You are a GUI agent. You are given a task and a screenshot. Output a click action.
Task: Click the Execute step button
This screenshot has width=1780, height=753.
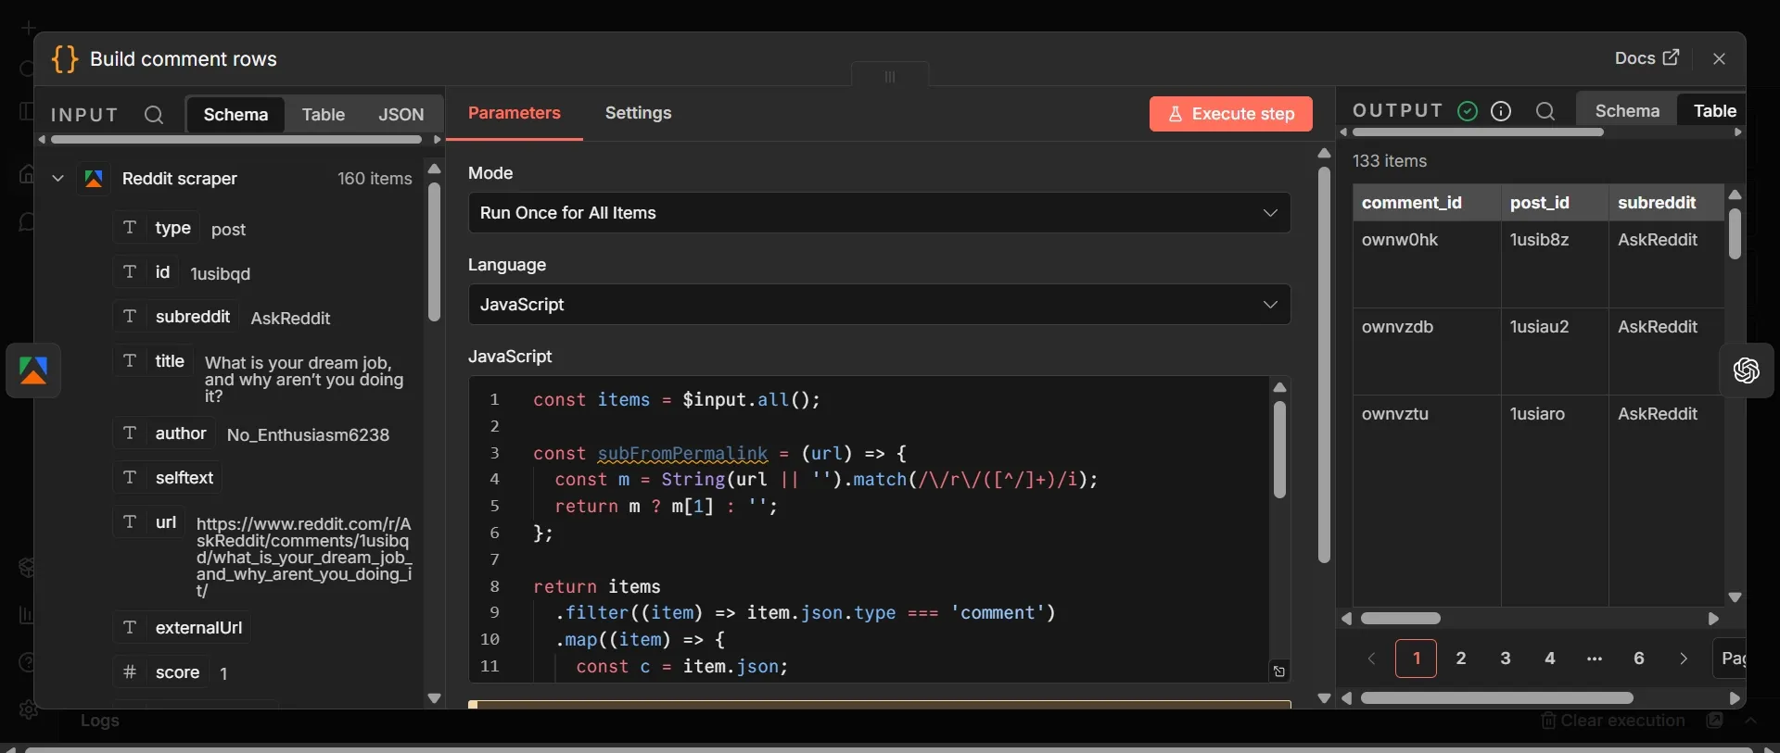[x=1231, y=114]
